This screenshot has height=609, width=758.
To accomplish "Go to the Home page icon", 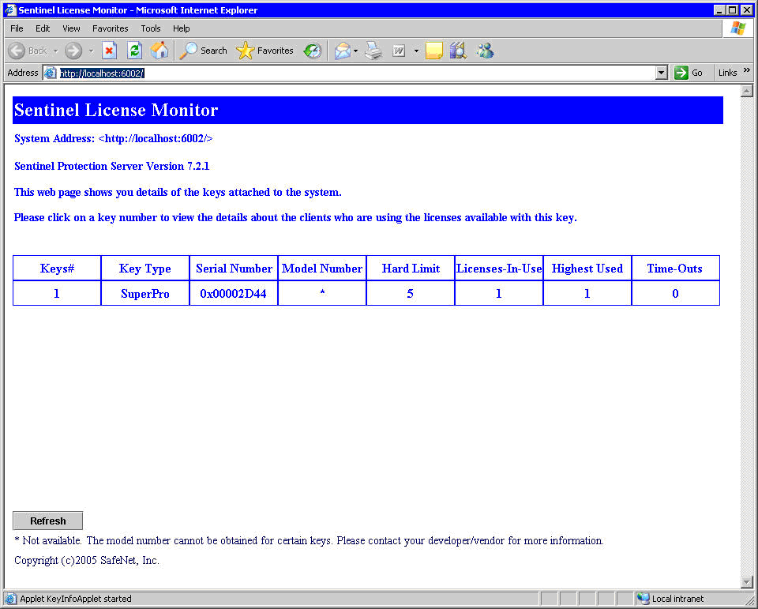I will (159, 51).
